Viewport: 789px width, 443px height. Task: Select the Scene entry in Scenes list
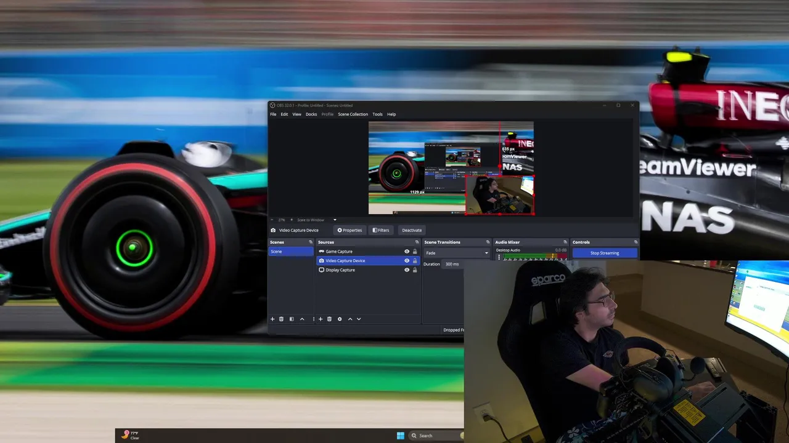291,251
